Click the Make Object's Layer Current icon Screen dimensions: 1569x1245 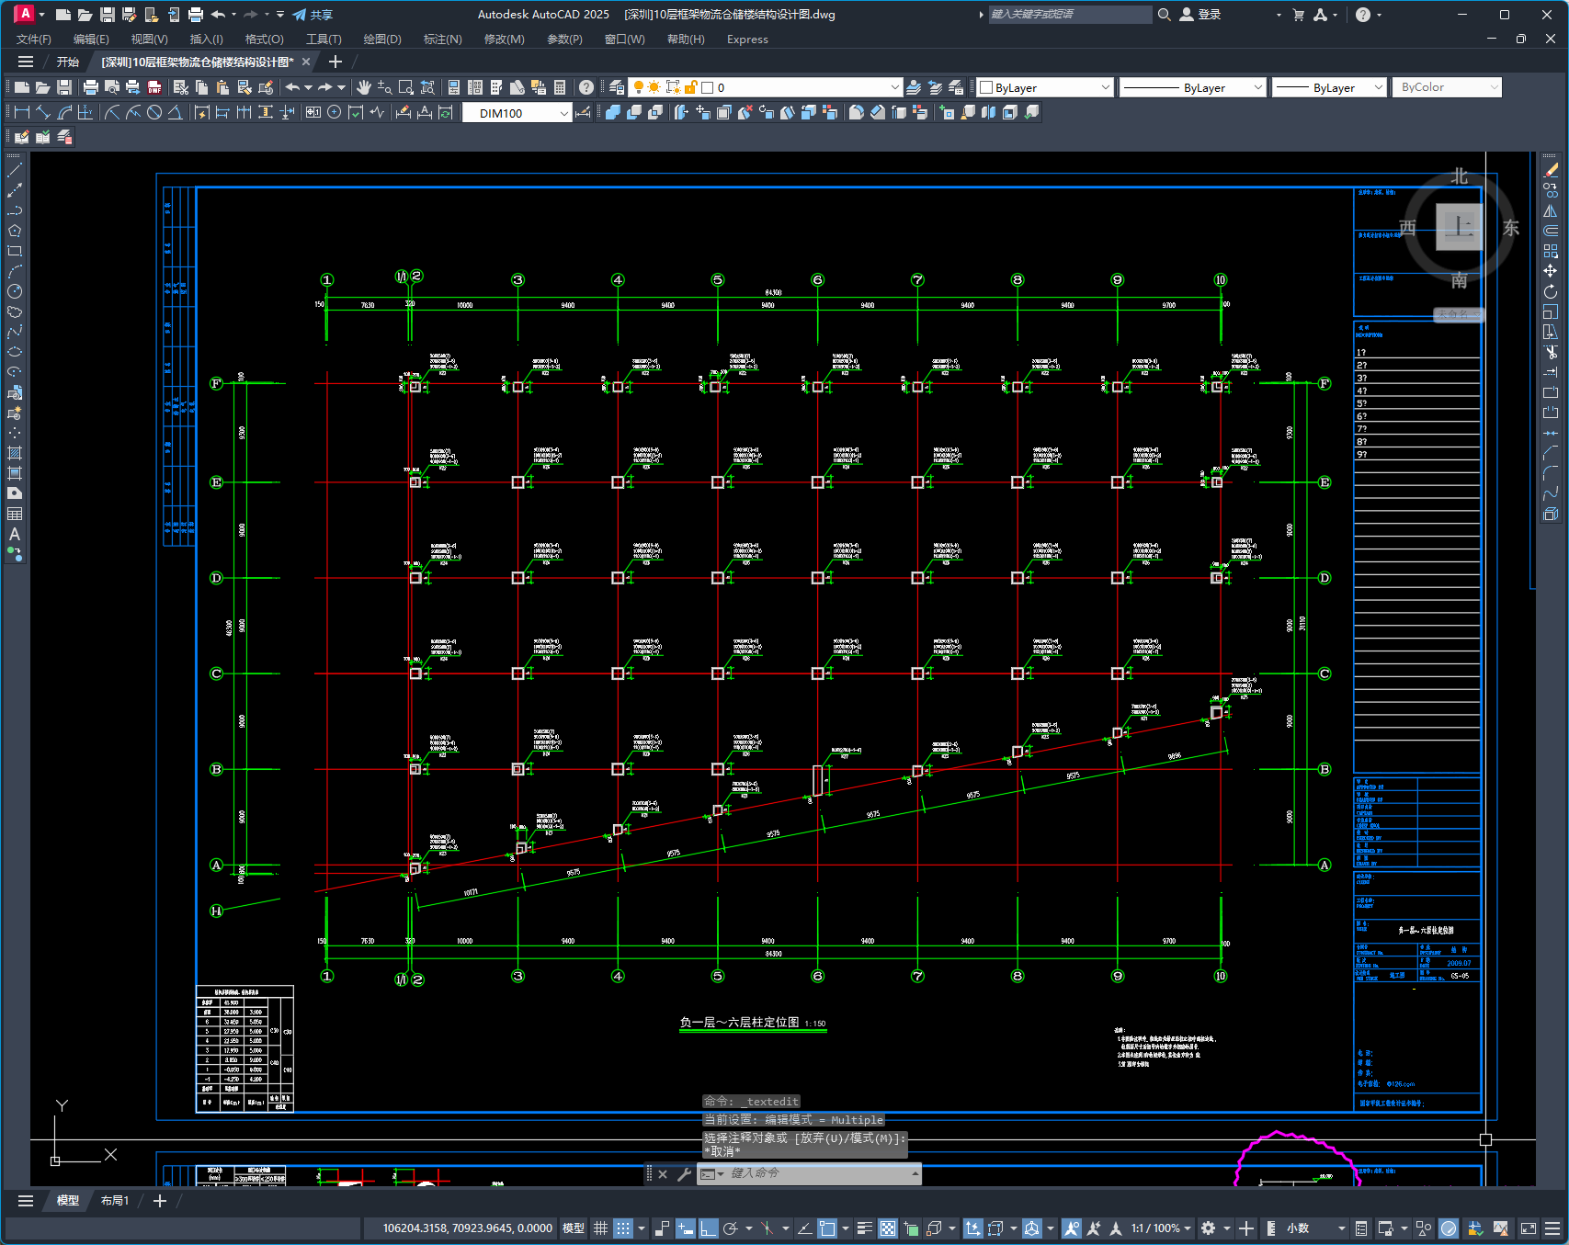pyautogui.click(x=914, y=87)
